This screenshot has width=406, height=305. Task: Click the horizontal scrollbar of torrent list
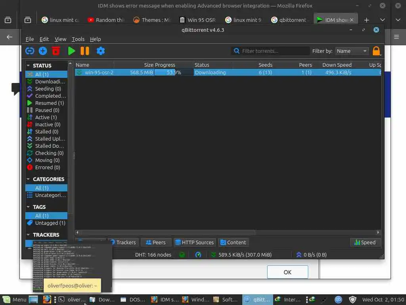pos(167,232)
